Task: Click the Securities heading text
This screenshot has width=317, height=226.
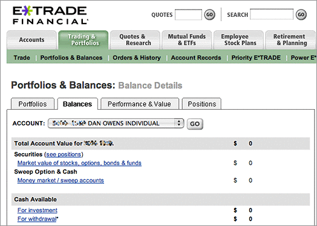Action: pos(28,154)
